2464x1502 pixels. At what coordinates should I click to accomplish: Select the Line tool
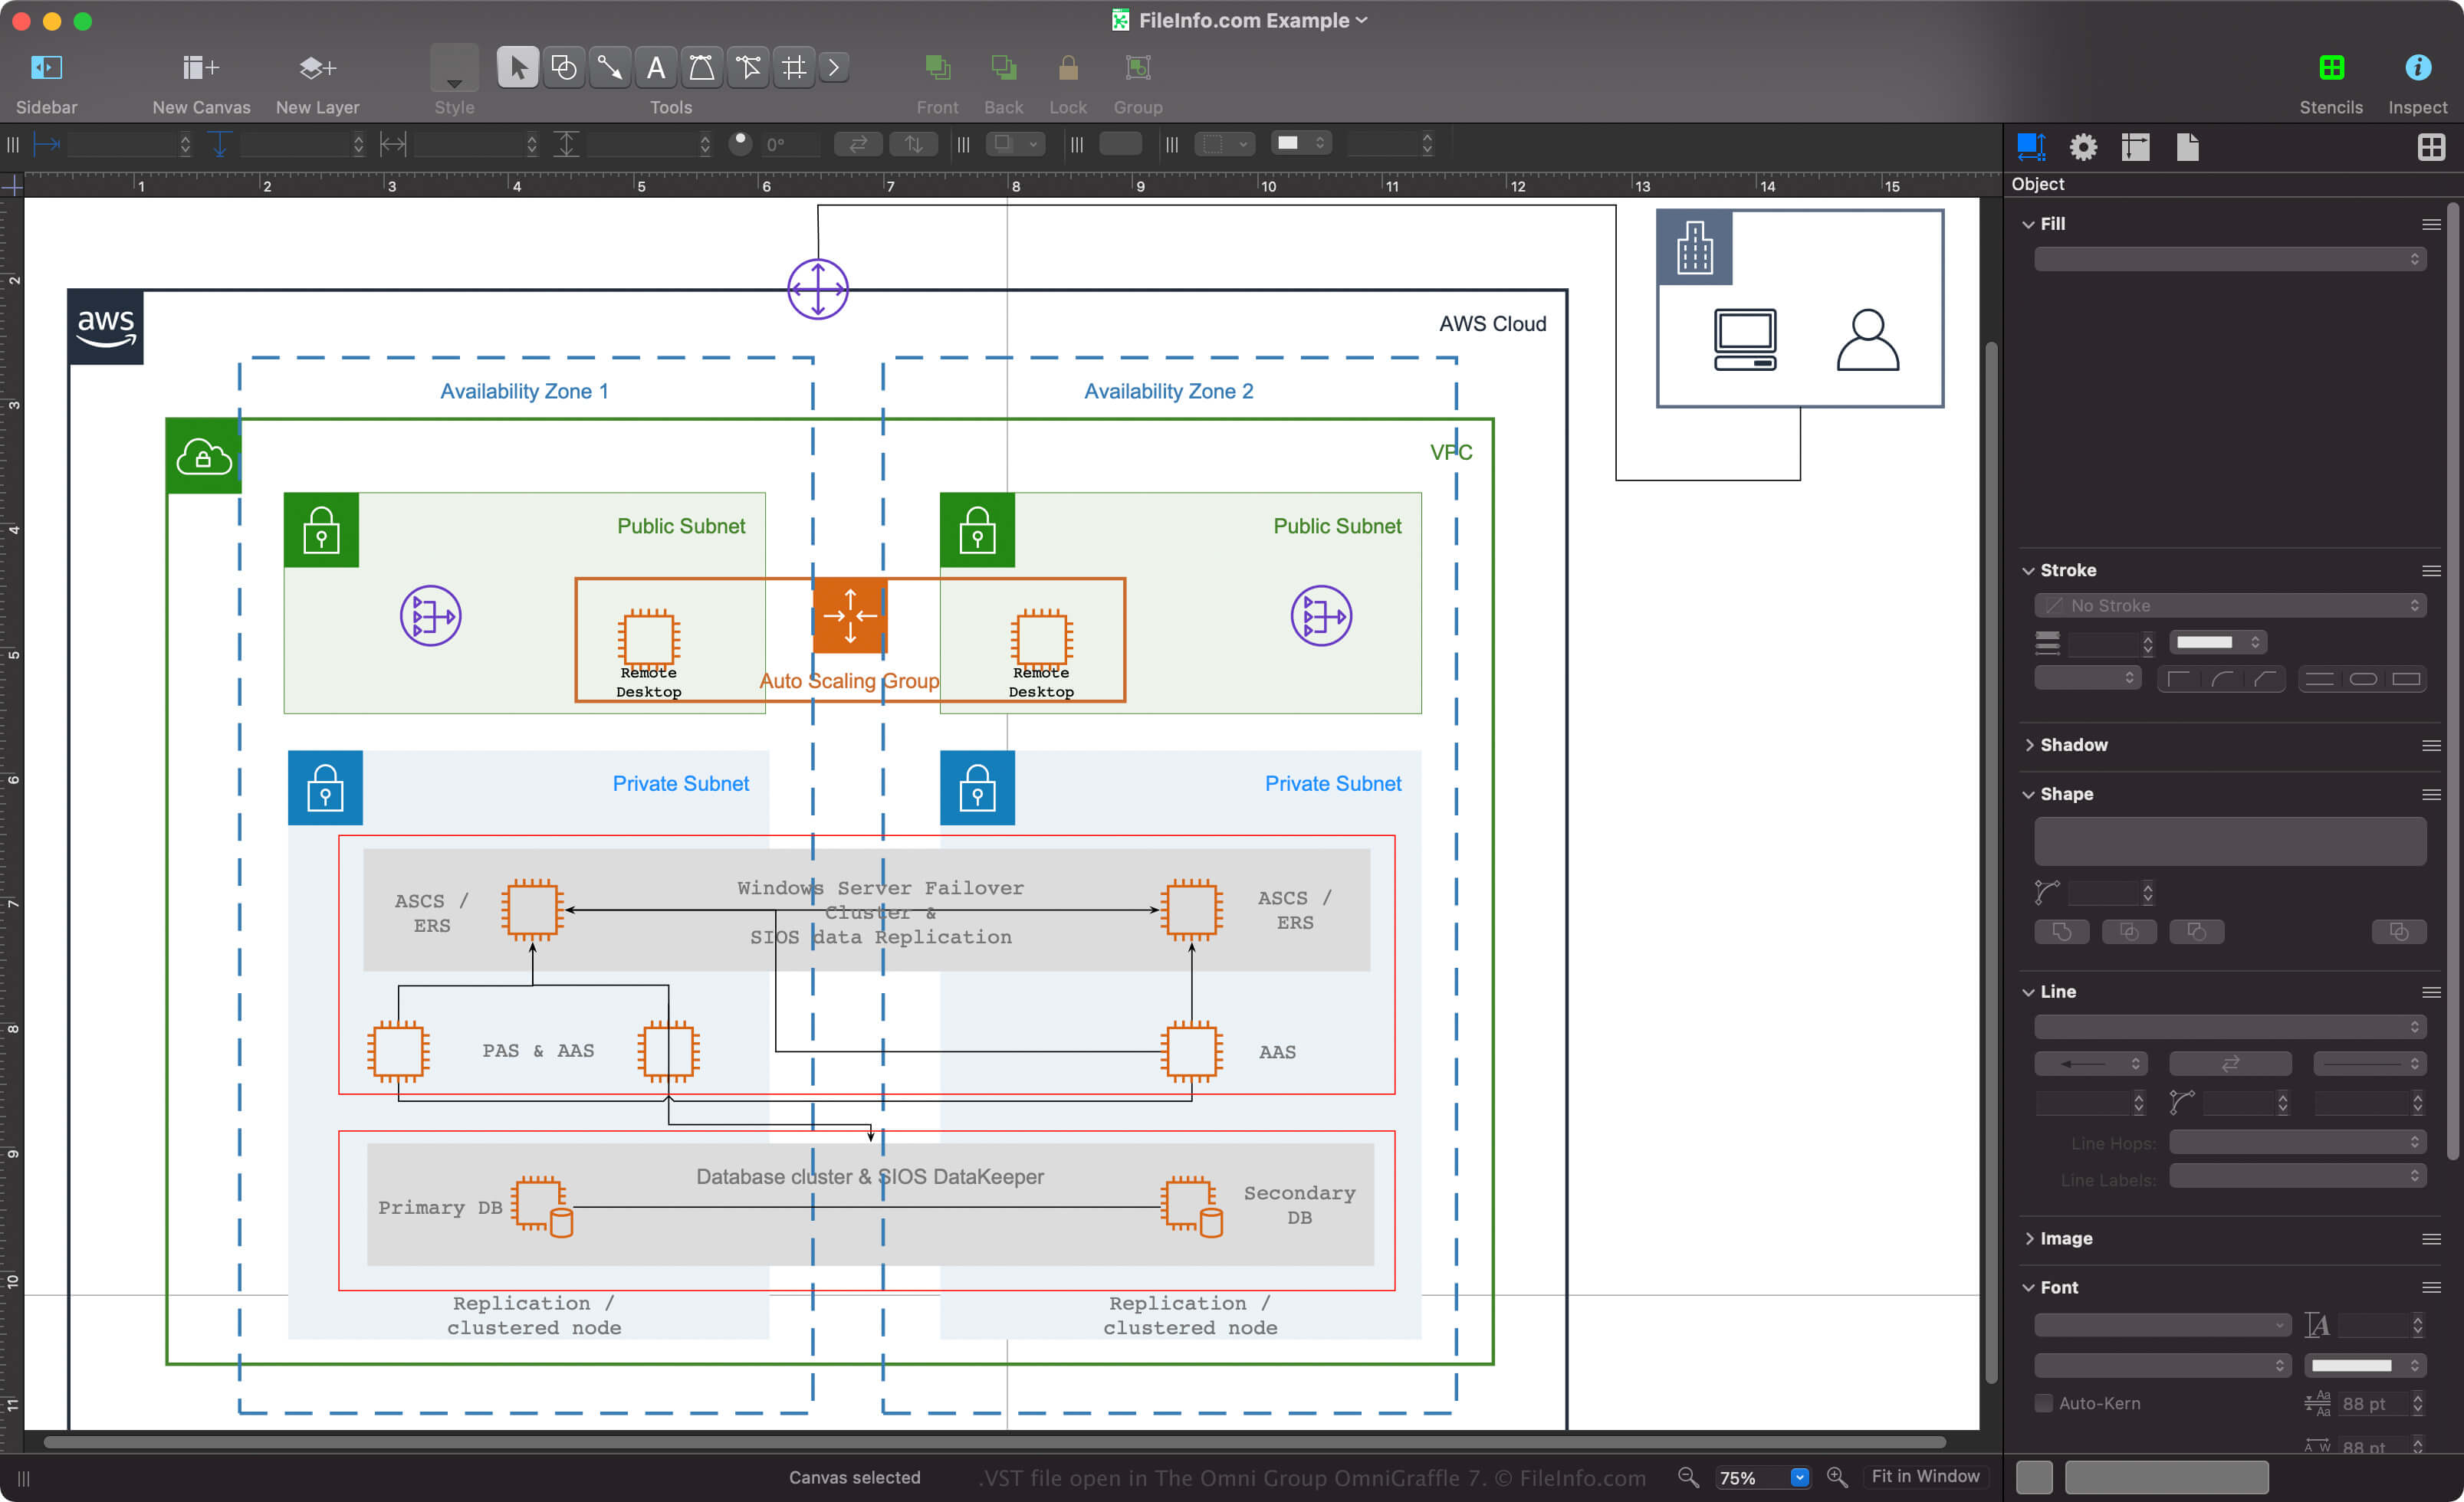pos(609,68)
